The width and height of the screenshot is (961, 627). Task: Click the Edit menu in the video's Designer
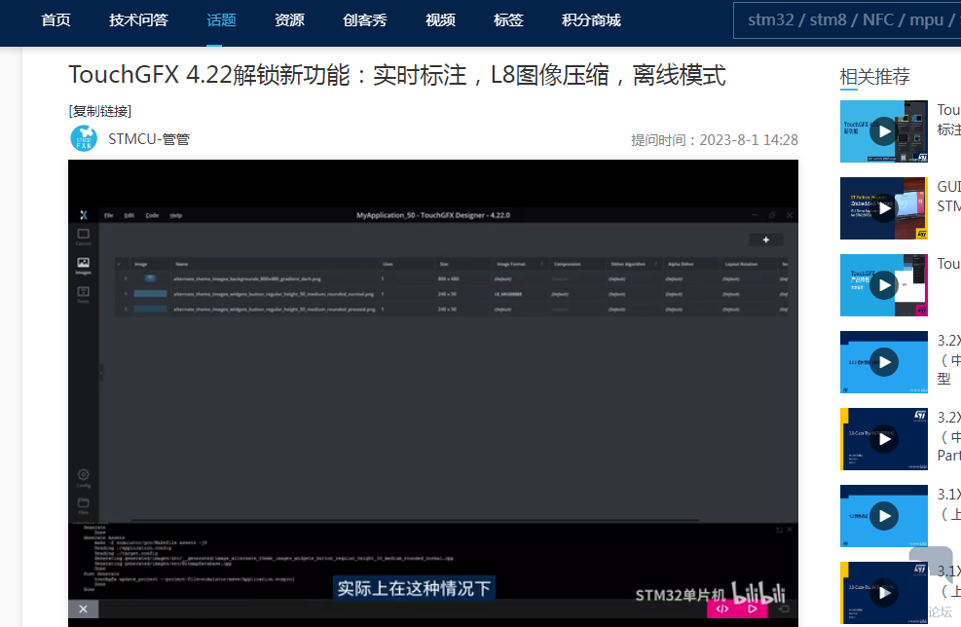coord(129,215)
